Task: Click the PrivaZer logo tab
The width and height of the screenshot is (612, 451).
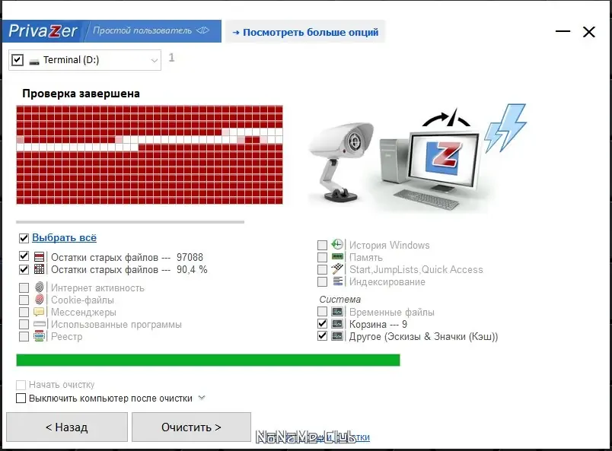Action: point(43,31)
